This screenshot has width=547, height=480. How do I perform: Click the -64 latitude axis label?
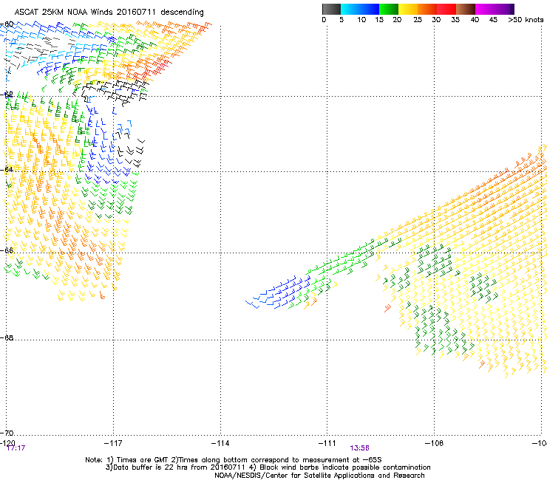[7, 170]
